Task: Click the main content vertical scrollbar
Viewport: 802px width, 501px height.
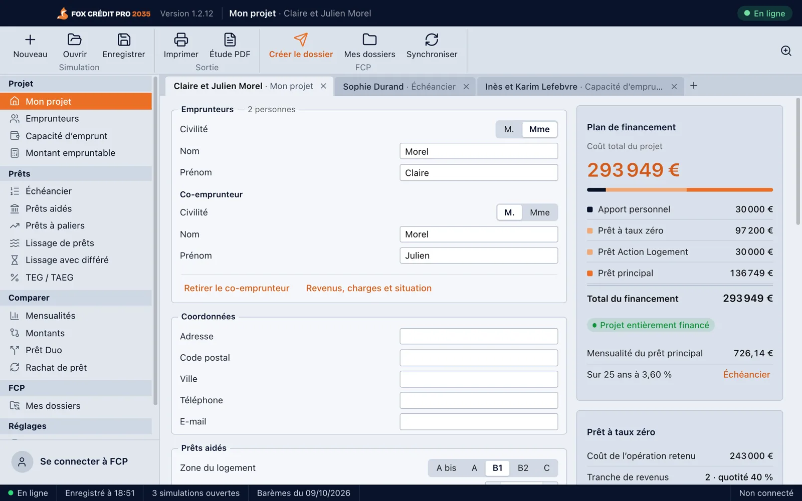Action: 798,161
